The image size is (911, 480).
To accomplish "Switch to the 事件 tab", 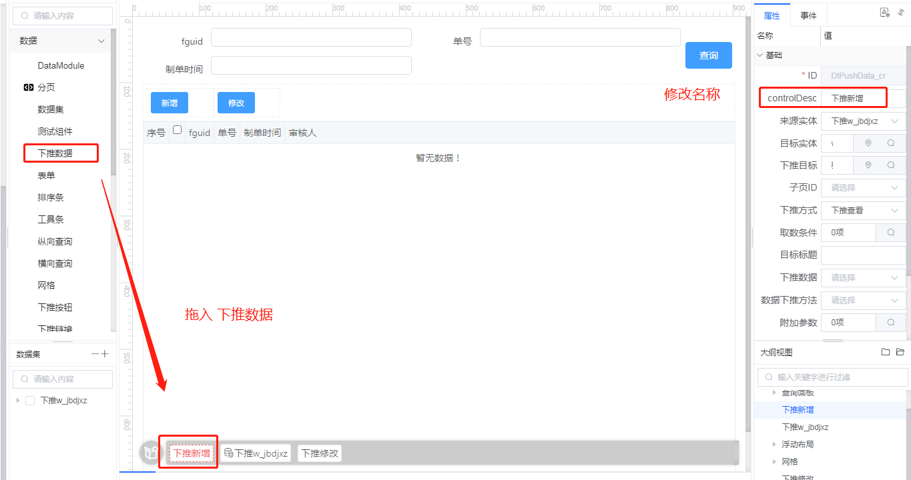I will 808,16.
